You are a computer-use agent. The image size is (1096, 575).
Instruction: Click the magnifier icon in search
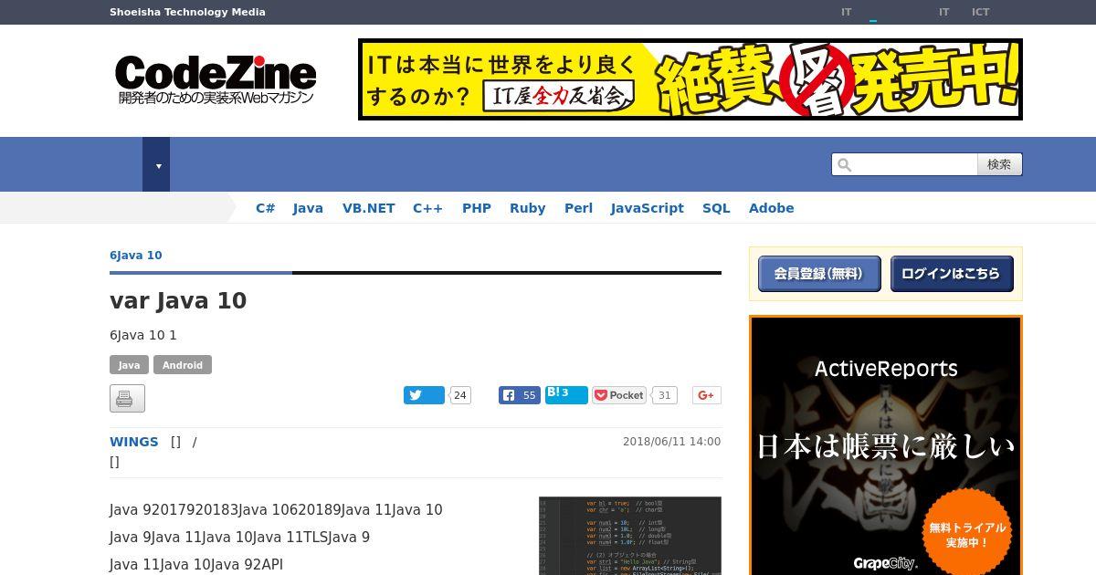point(845,165)
